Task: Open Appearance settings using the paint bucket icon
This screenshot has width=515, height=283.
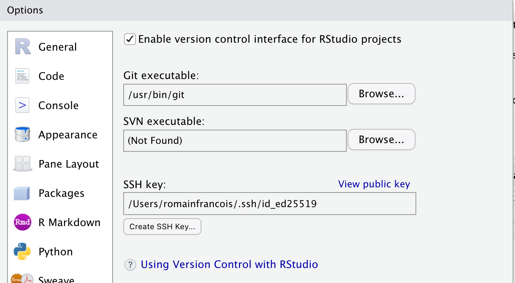Action: (23, 134)
